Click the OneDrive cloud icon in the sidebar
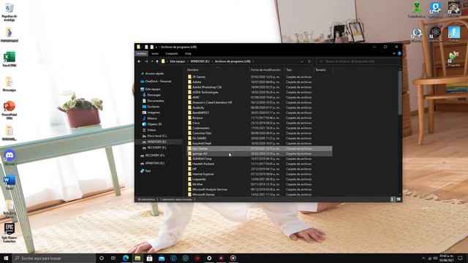 pos(143,81)
